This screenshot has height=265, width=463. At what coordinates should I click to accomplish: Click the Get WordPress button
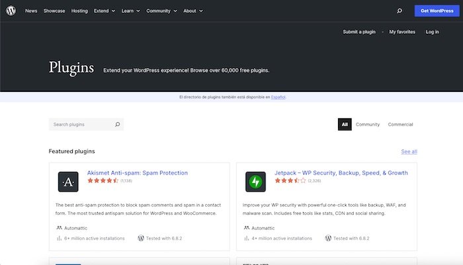pos(437,11)
